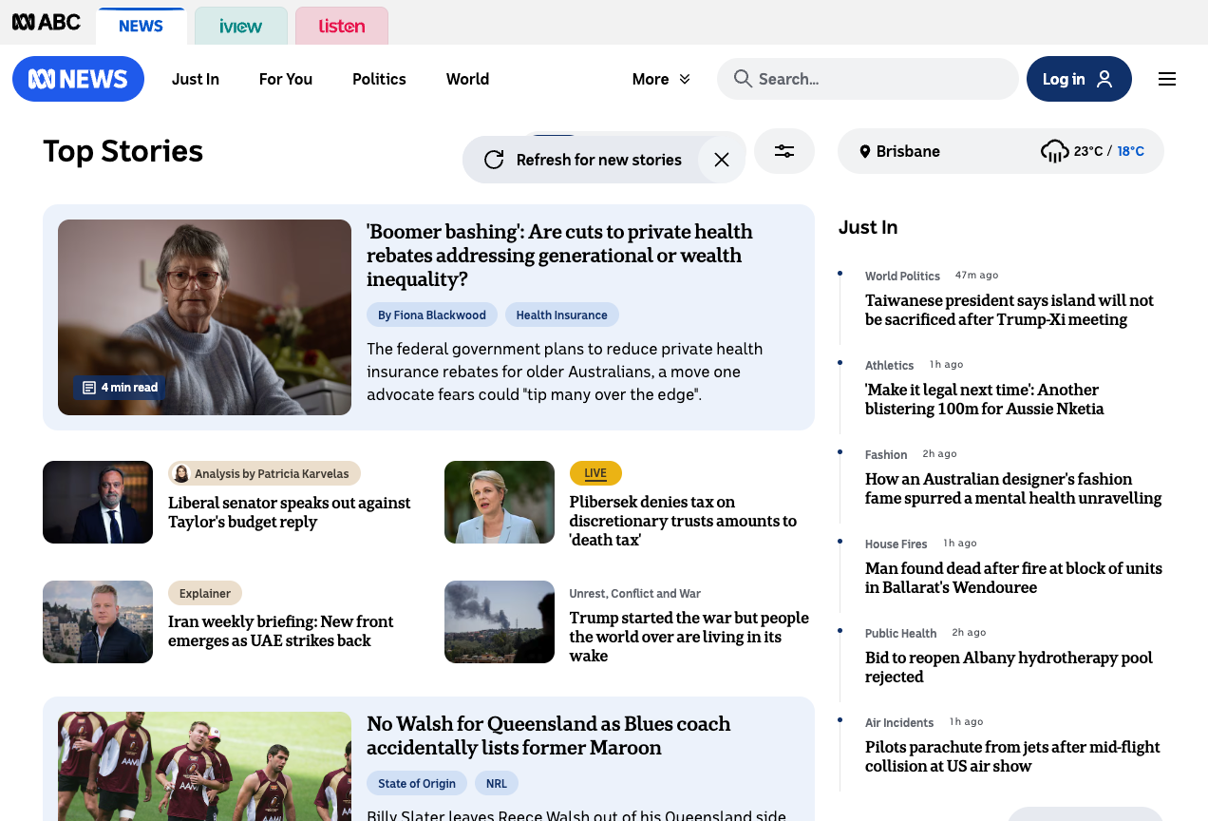Click the rain cloud weather icon
The width and height of the screenshot is (1208, 821).
click(1055, 151)
